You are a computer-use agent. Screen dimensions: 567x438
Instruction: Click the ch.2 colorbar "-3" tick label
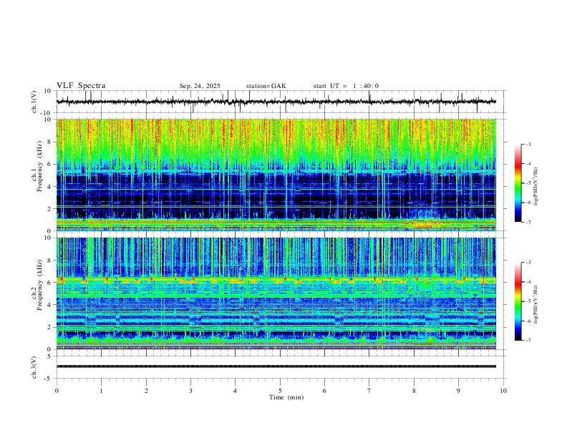click(528, 263)
